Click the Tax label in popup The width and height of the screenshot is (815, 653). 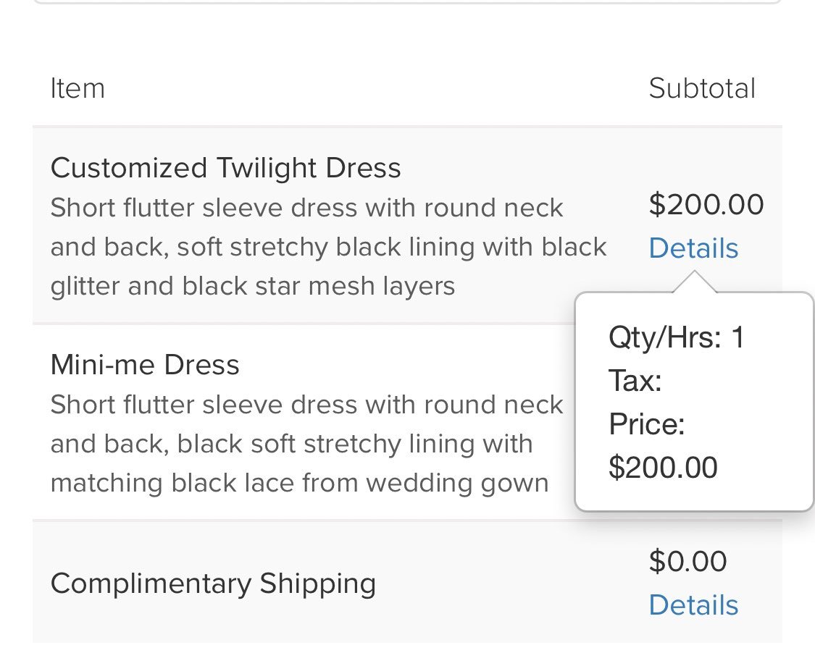[x=635, y=381]
